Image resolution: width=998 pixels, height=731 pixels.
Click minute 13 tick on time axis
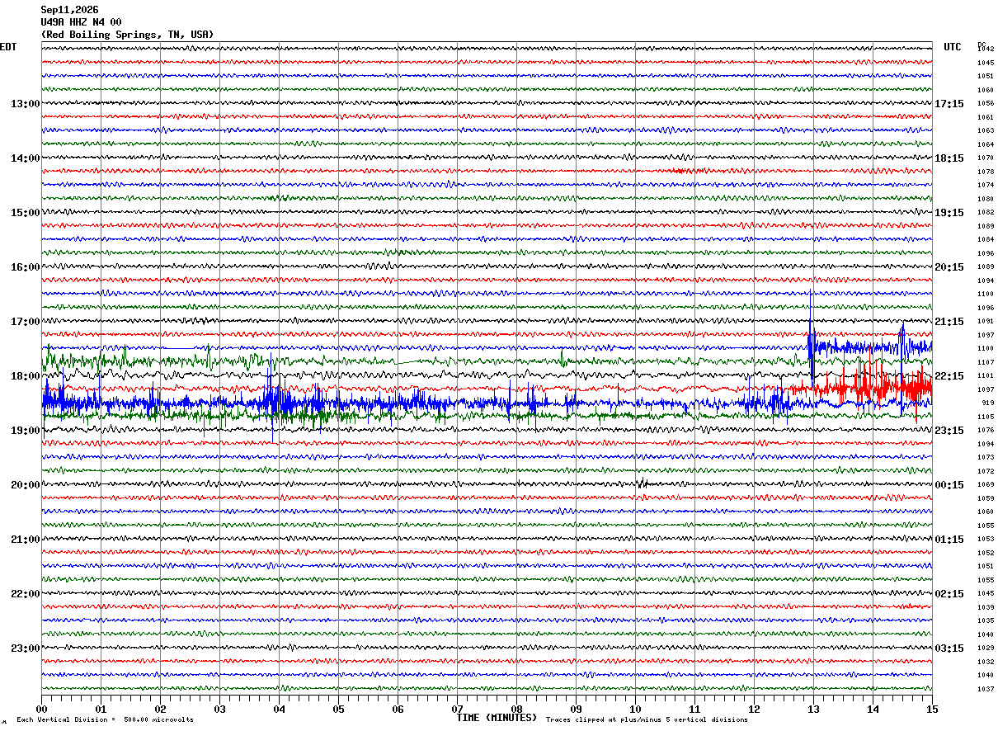813,709
